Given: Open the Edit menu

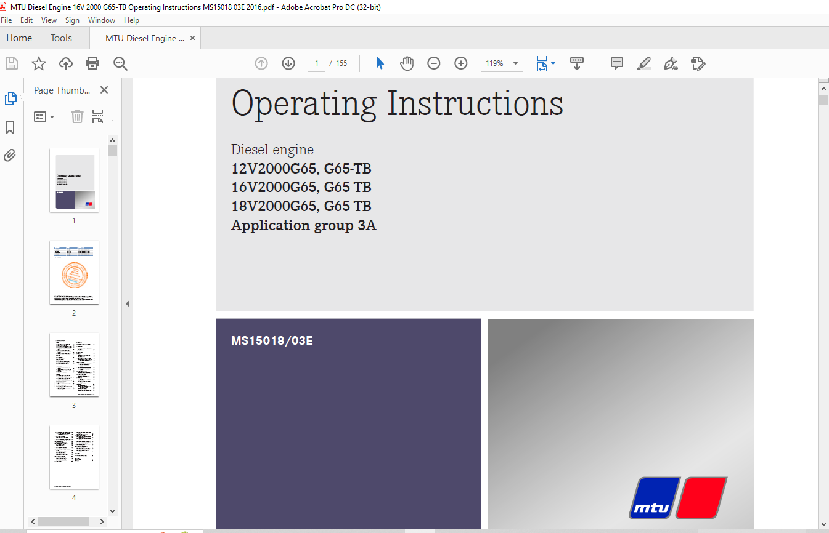Looking at the screenshot, I should (27, 20).
